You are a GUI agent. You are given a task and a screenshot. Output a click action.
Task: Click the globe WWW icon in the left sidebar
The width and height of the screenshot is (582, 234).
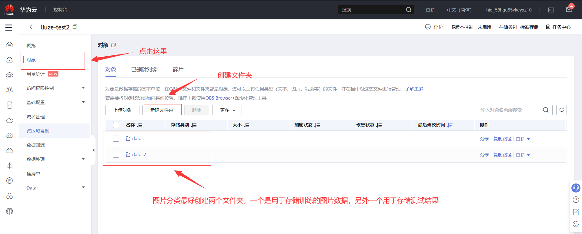(x=9, y=211)
